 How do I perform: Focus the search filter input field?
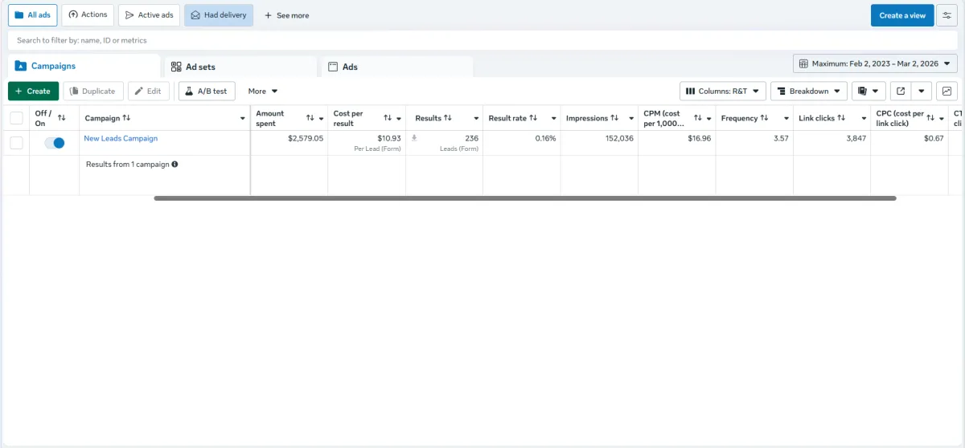tap(482, 40)
